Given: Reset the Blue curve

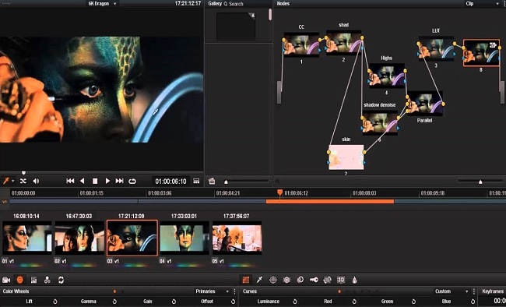Looking at the screenshot, I should (473, 302).
